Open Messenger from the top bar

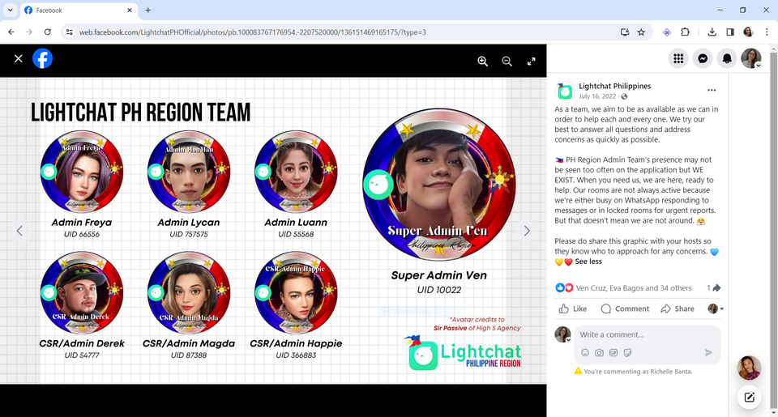(703, 58)
